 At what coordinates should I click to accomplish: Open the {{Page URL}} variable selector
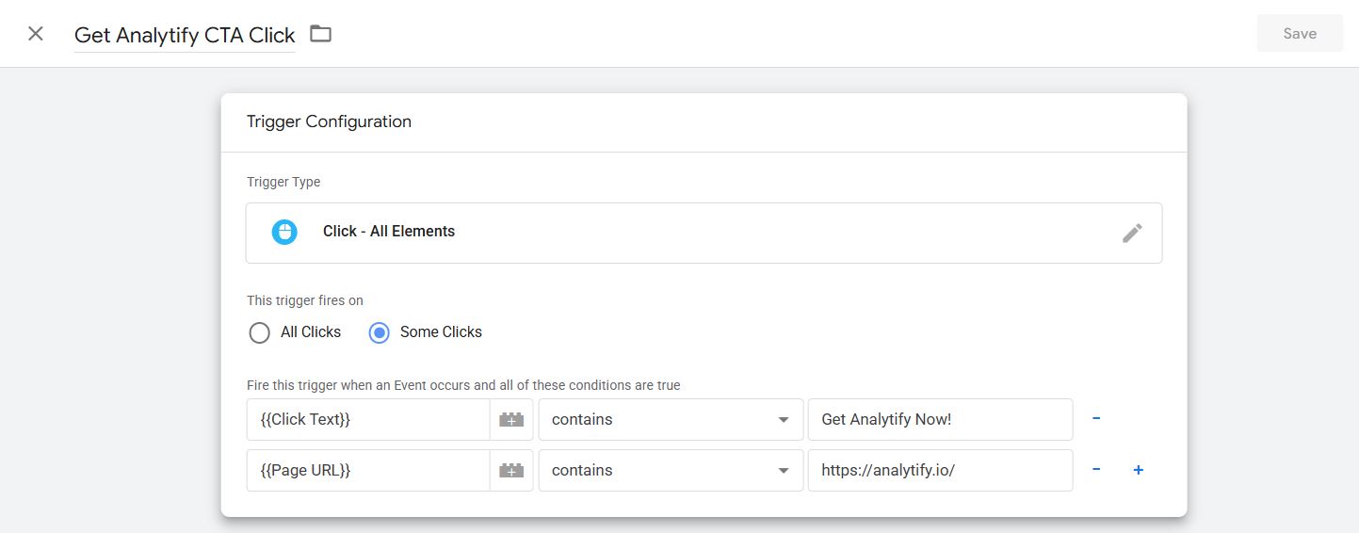coord(367,470)
